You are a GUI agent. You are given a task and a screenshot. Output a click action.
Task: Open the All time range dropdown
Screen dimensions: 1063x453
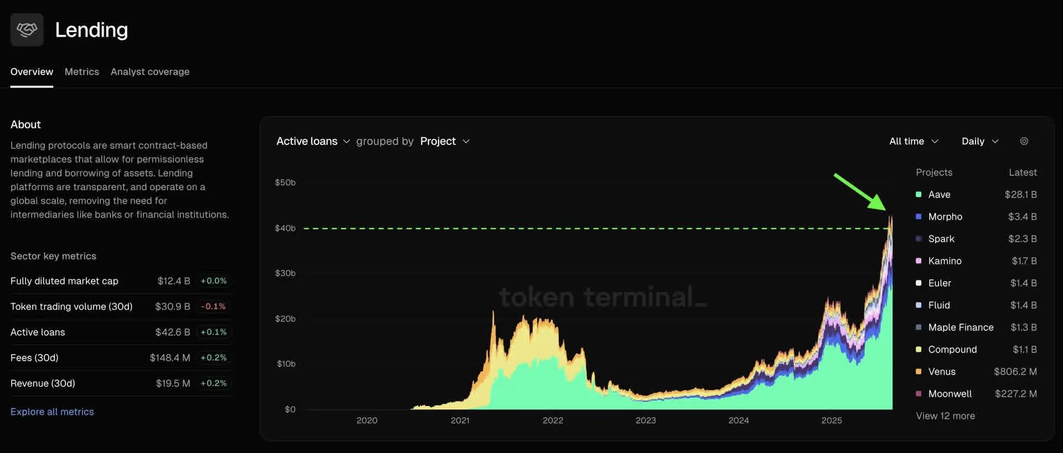click(x=914, y=141)
